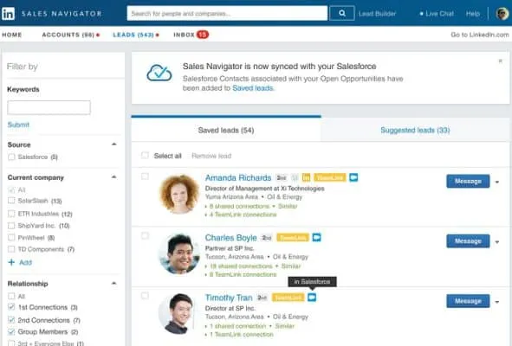Message Amanda Richards
Image resolution: width=512 pixels, height=346 pixels.
click(468, 181)
